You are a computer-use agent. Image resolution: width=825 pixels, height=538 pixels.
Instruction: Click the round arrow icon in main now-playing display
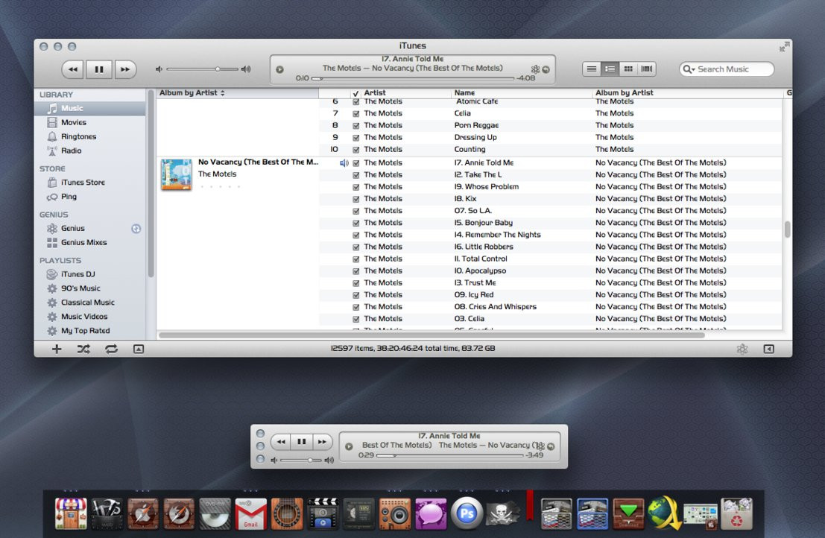[546, 69]
